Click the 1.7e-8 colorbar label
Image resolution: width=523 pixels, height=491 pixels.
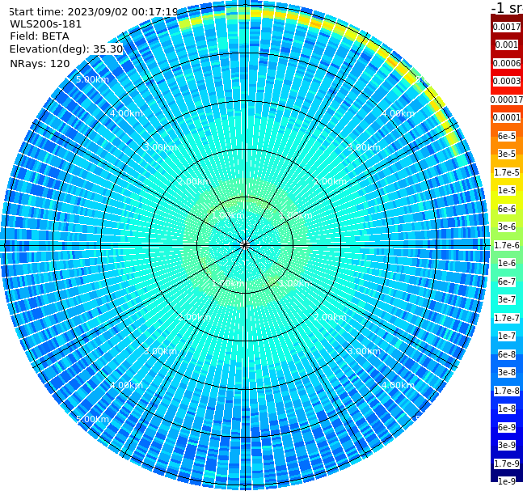coord(506,391)
